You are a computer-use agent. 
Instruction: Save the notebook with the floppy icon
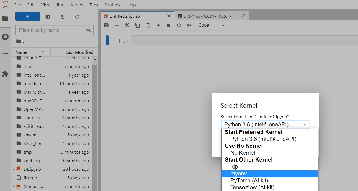106,25
